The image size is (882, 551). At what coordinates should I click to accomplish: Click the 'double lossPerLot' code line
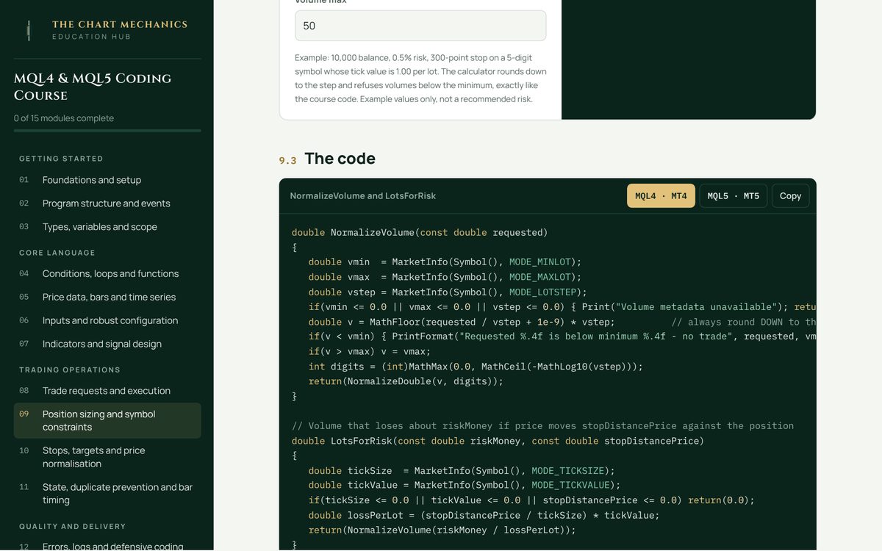pos(484,516)
